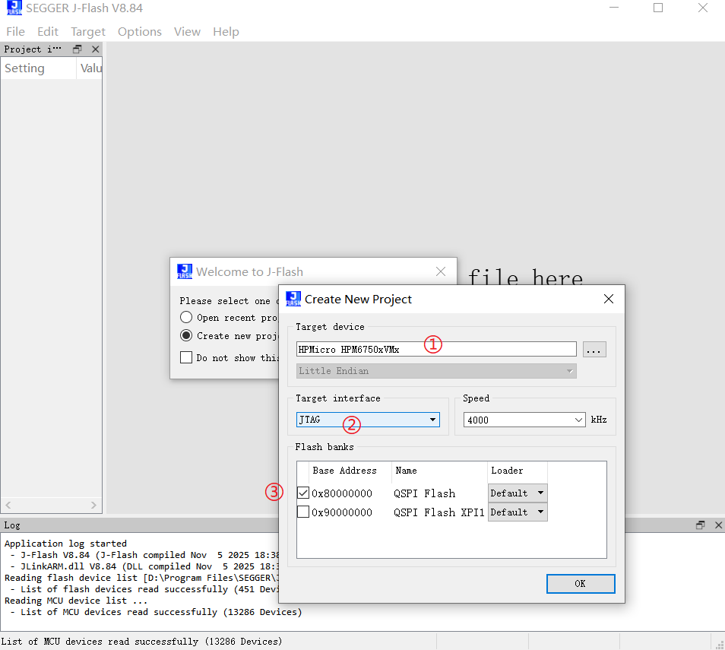This screenshot has width=725, height=650.
Task: Uncheck the 0x80000000 flash bank checkbox
Action: [303, 493]
